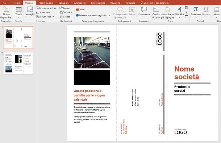Click the insert object icon

click(187, 17)
